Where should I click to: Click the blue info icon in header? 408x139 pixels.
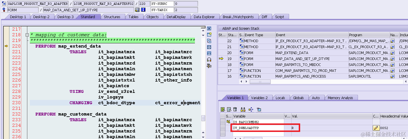[x=143, y=10]
